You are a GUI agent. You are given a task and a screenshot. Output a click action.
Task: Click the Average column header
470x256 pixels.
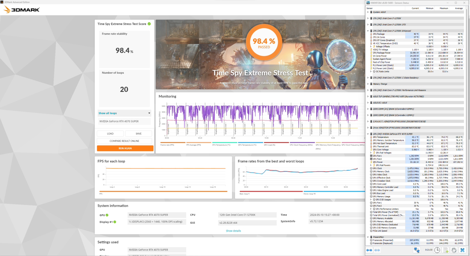coord(457,8)
